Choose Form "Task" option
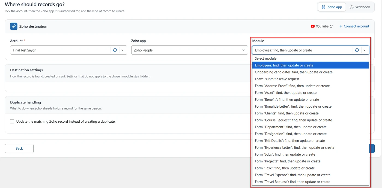This screenshot has width=382, height=188. point(311,168)
